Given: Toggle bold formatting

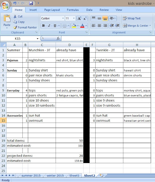Looking at the screenshot, I should click(44, 26).
